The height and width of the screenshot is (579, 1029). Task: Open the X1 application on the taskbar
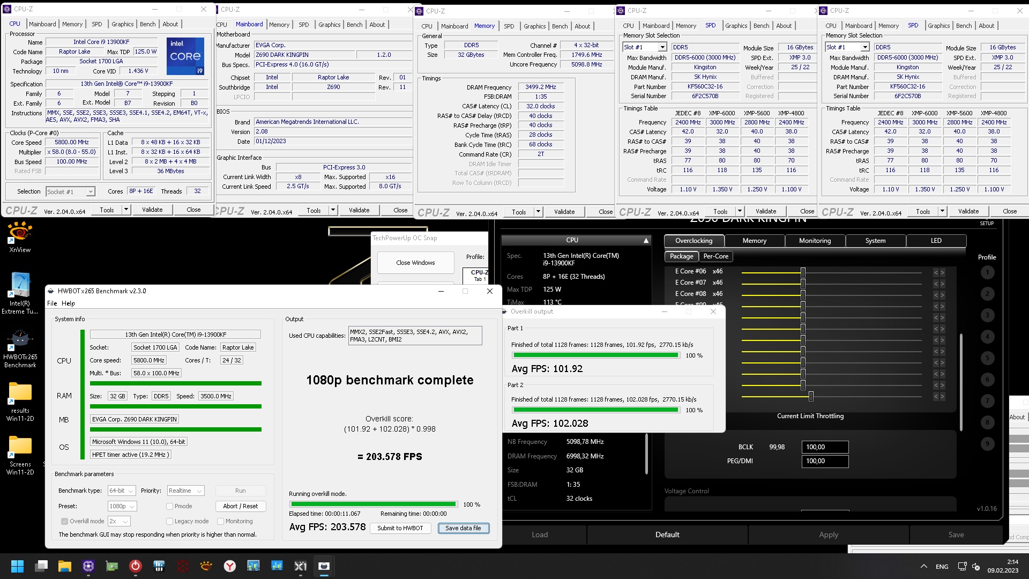click(x=300, y=566)
